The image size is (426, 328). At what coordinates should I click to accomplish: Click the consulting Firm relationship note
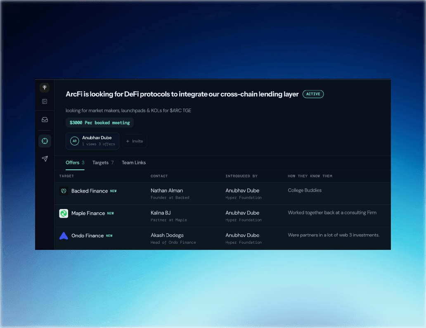point(332,213)
